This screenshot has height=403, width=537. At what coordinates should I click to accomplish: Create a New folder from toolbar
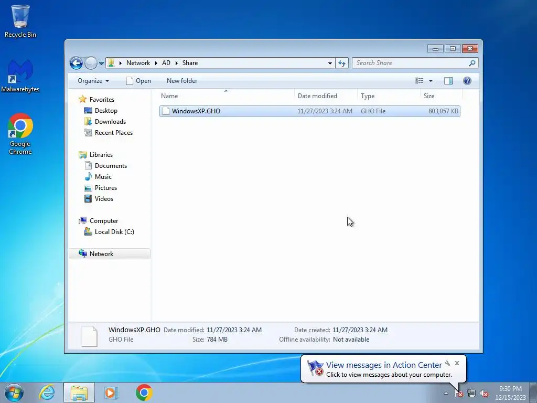[x=182, y=81]
